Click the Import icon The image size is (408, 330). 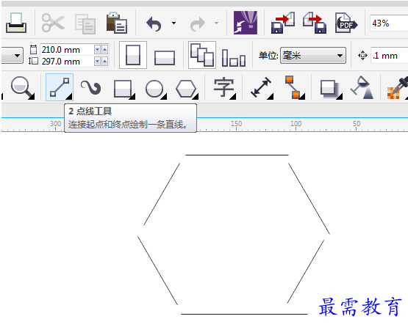click(x=283, y=23)
